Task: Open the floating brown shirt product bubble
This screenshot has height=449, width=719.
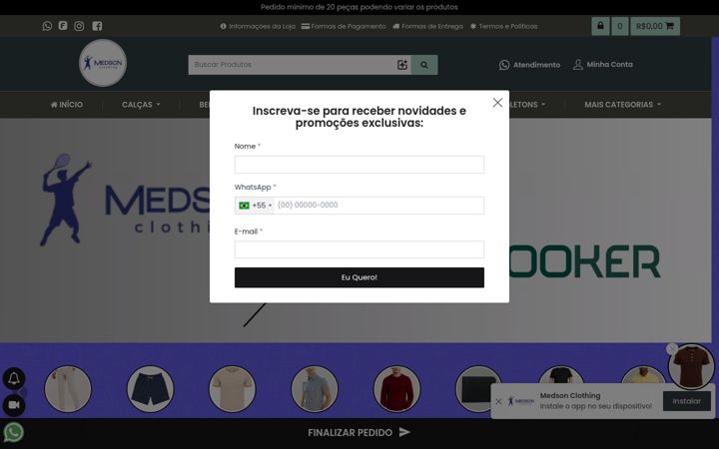Action: point(691,366)
